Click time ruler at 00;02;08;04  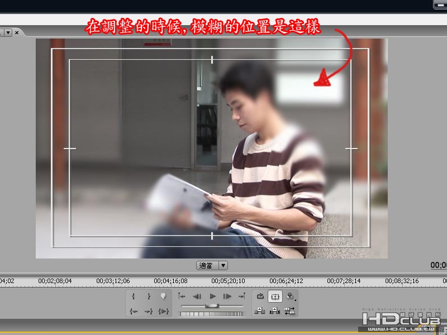point(55,281)
